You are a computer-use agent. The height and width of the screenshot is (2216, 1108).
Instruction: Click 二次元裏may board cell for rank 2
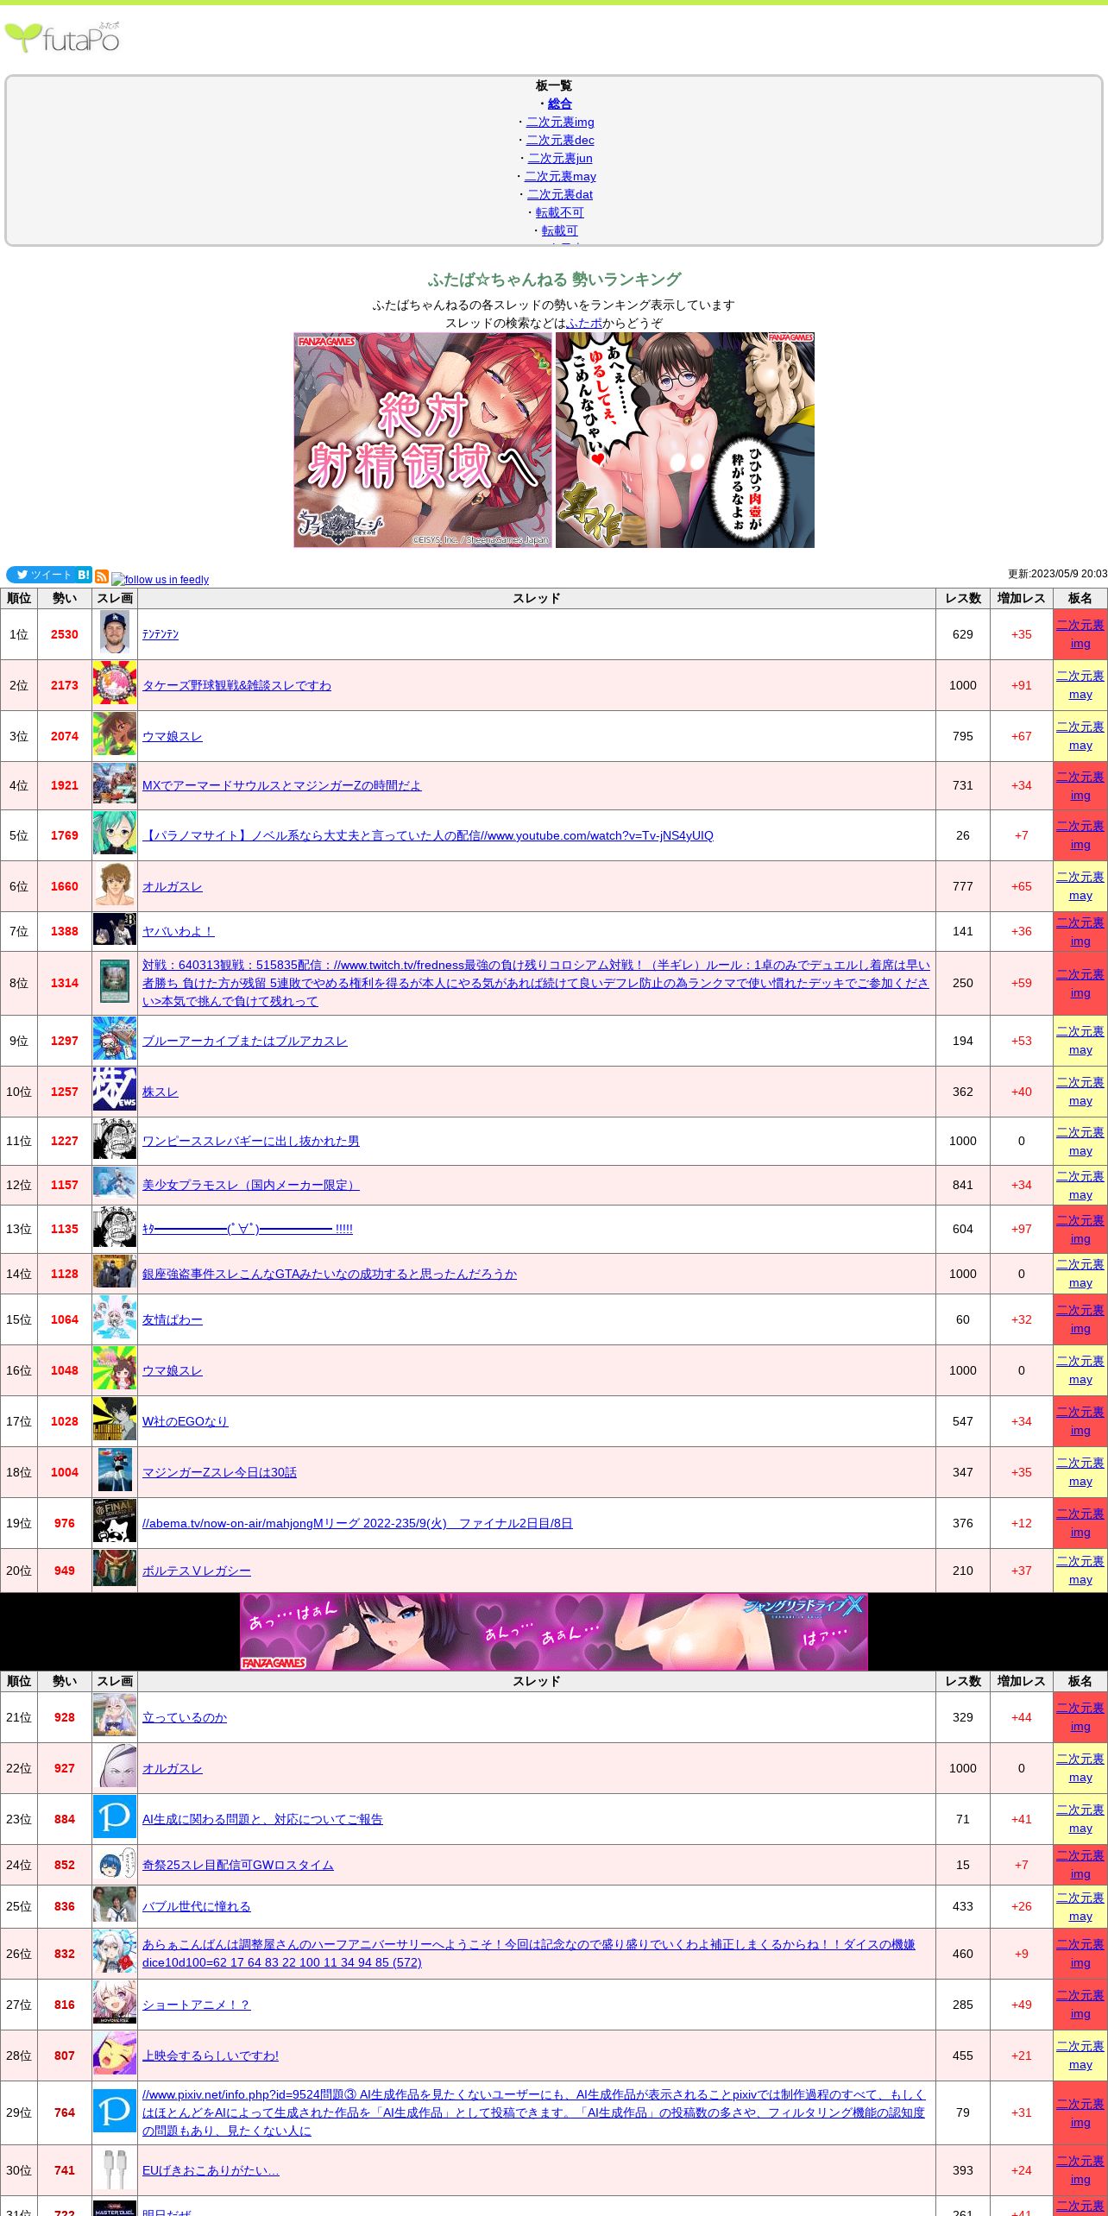point(1080,685)
